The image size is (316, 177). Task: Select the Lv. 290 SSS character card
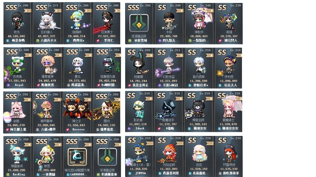[x=17, y=23]
